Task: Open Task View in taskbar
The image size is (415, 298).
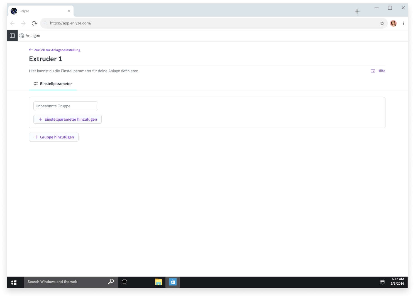Action: pos(124,282)
